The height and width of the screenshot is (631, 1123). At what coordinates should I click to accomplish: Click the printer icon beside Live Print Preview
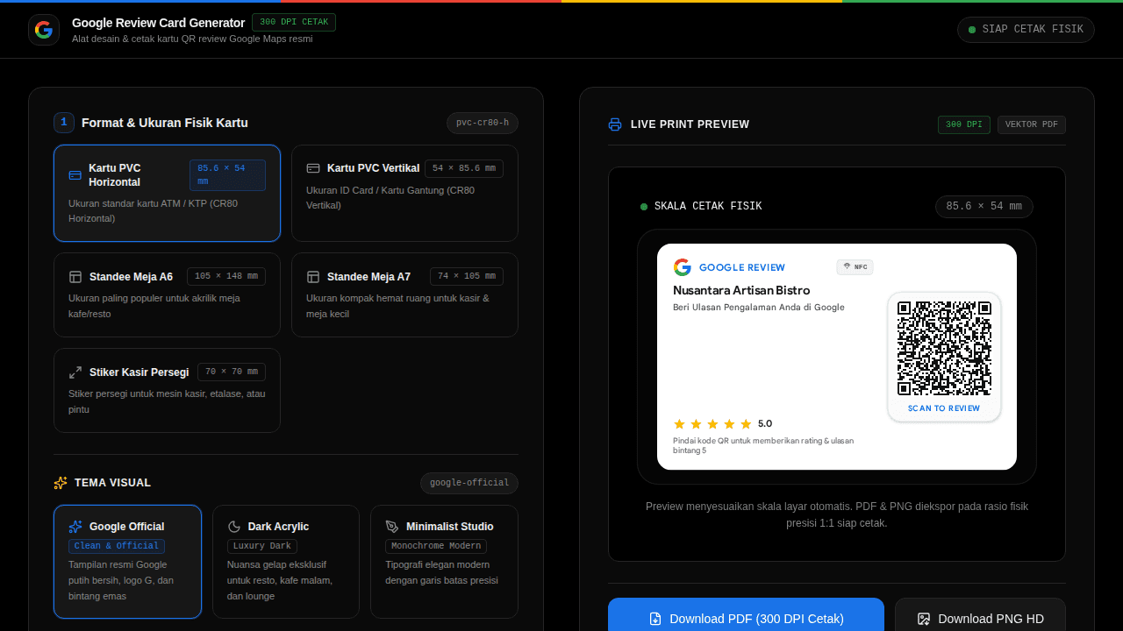(x=615, y=124)
